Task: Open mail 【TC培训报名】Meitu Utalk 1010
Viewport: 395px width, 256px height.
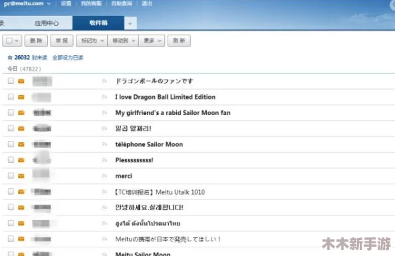Action: point(159,192)
